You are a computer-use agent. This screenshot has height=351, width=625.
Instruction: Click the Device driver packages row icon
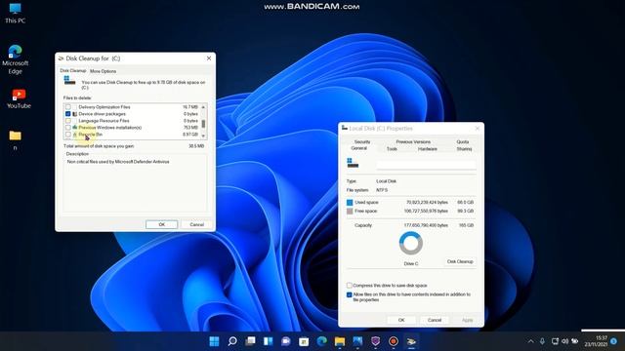click(x=74, y=114)
